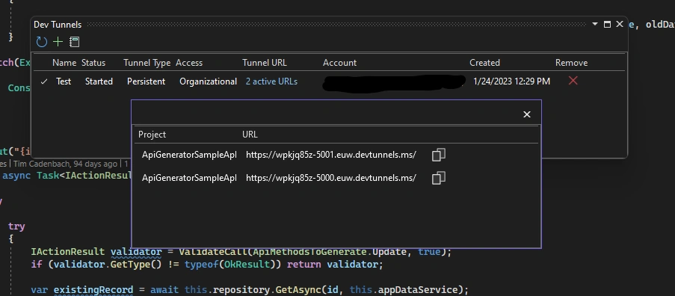Click the URL column header in popup

pos(250,135)
